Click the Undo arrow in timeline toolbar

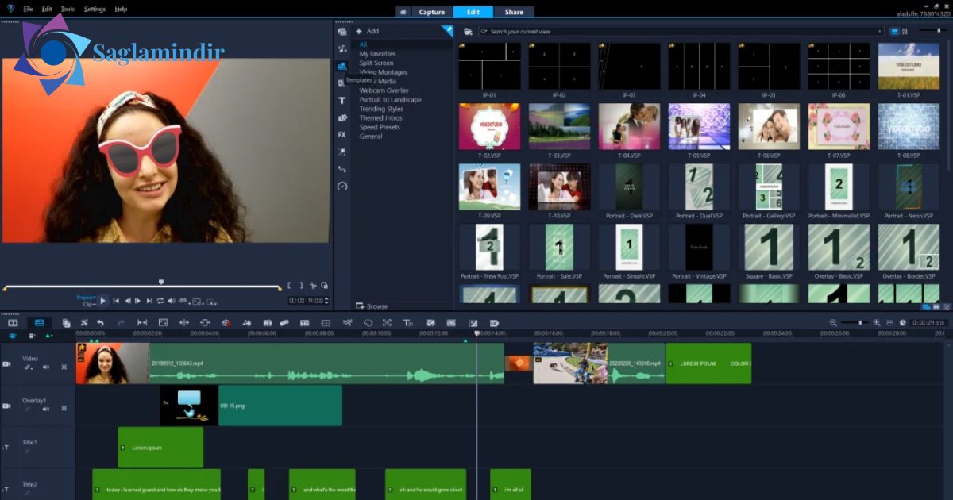coord(100,322)
